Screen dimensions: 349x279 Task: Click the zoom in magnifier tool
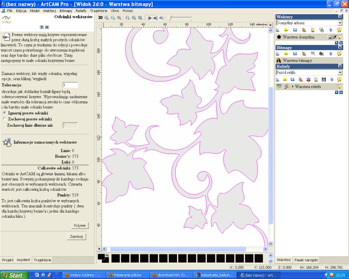pyautogui.click(x=107, y=18)
